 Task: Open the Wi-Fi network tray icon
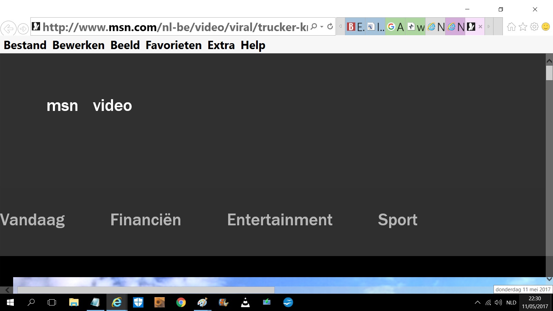tap(488, 303)
